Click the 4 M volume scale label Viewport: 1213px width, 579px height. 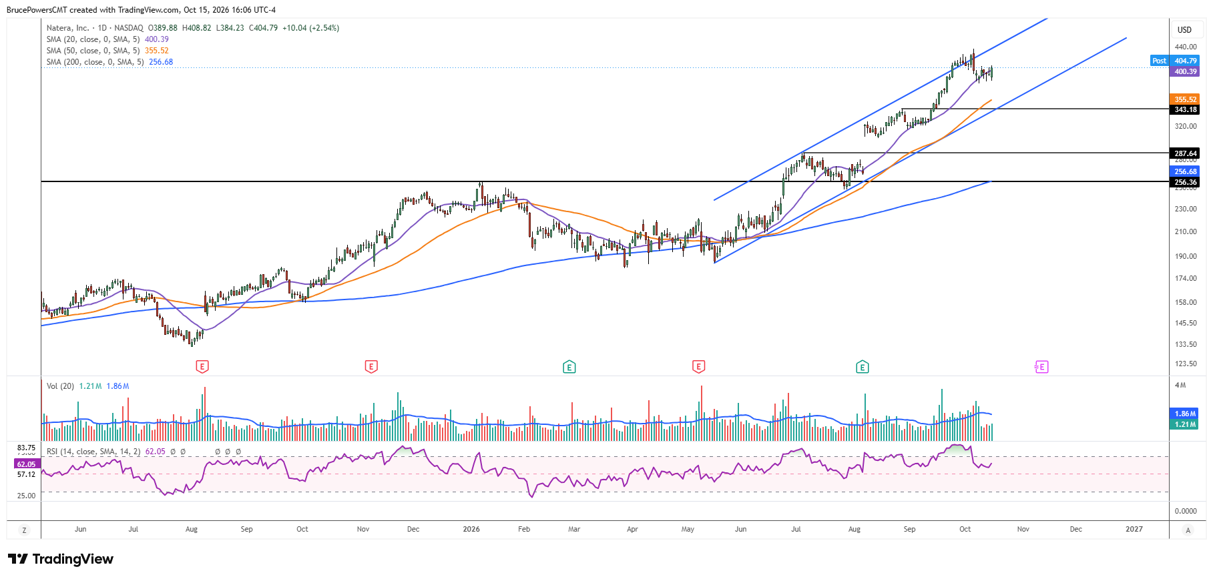[x=1180, y=385]
